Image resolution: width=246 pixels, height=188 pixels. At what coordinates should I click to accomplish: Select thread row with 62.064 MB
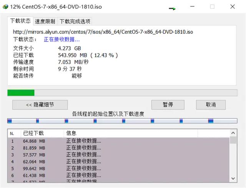click(119, 162)
